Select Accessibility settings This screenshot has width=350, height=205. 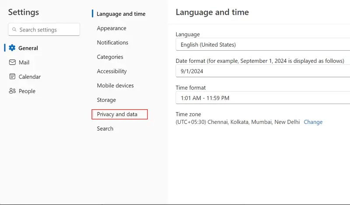click(112, 71)
